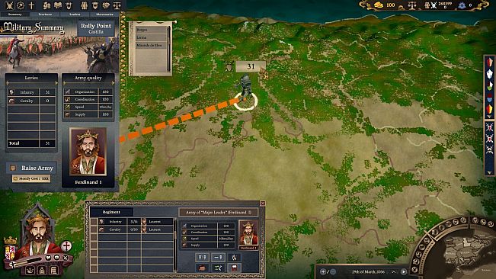Click the ruler portrait at bottom left

38,234
